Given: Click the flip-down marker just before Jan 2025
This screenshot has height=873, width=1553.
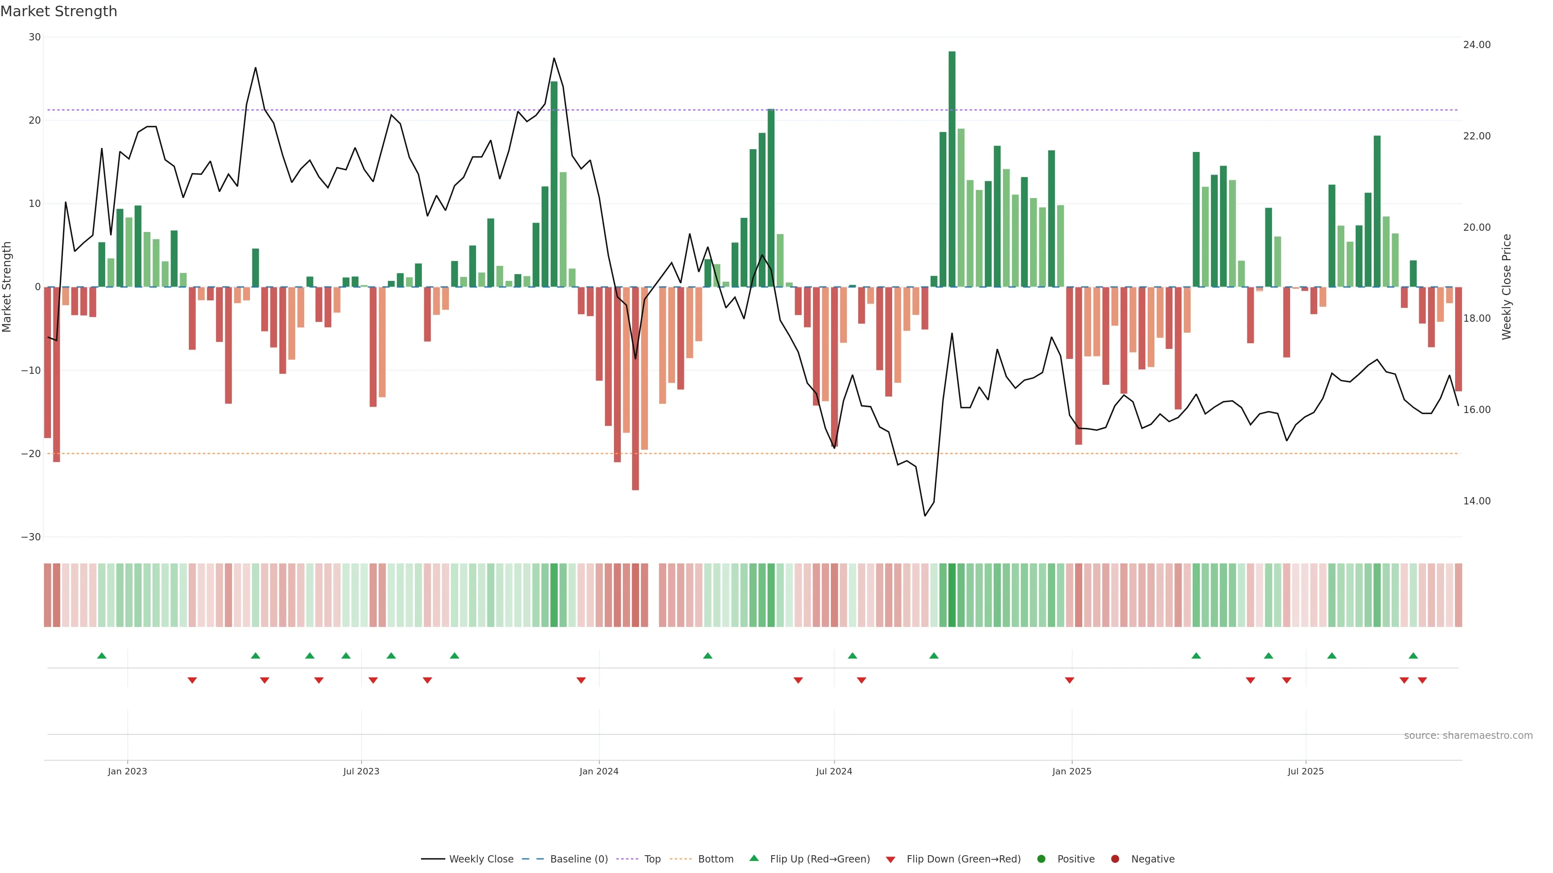Looking at the screenshot, I should [x=1069, y=680].
